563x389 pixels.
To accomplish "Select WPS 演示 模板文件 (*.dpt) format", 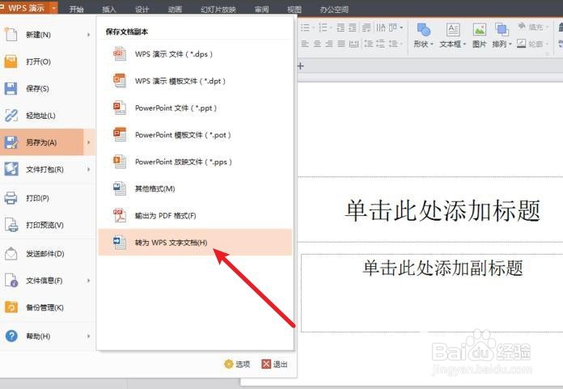I will (x=195, y=81).
